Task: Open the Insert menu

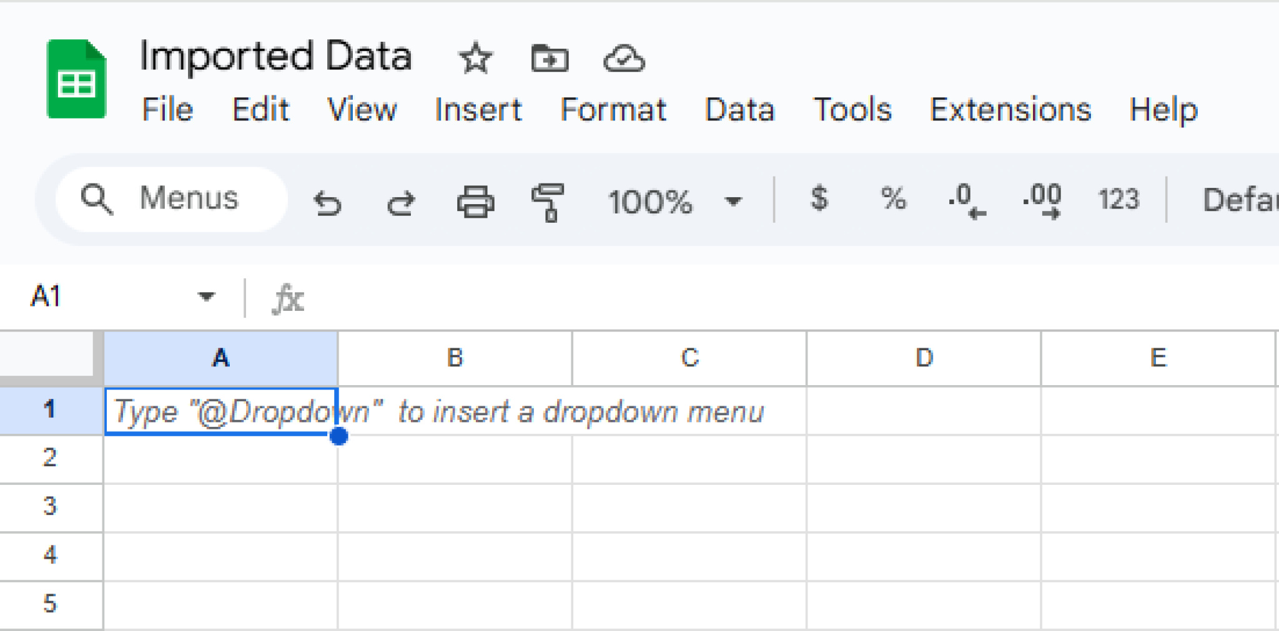Action: tap(478, 110)
